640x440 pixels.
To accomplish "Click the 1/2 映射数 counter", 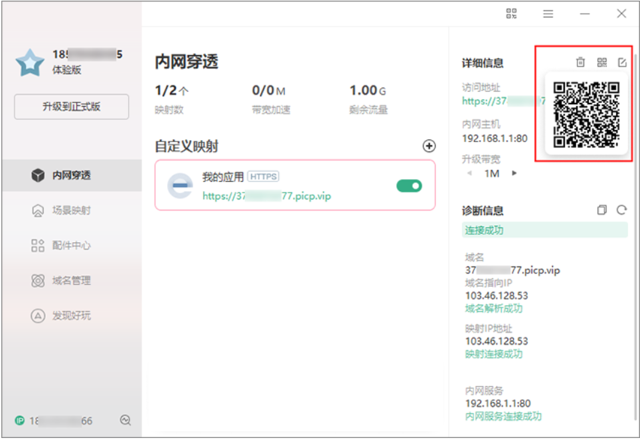I will tap(171, 91).
